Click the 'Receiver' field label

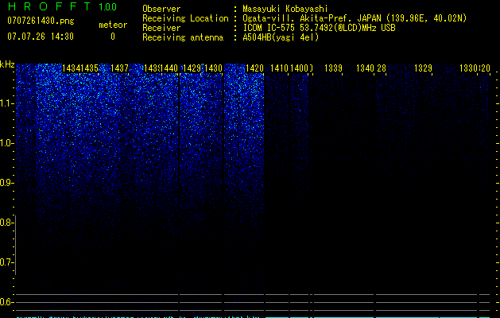161,28
